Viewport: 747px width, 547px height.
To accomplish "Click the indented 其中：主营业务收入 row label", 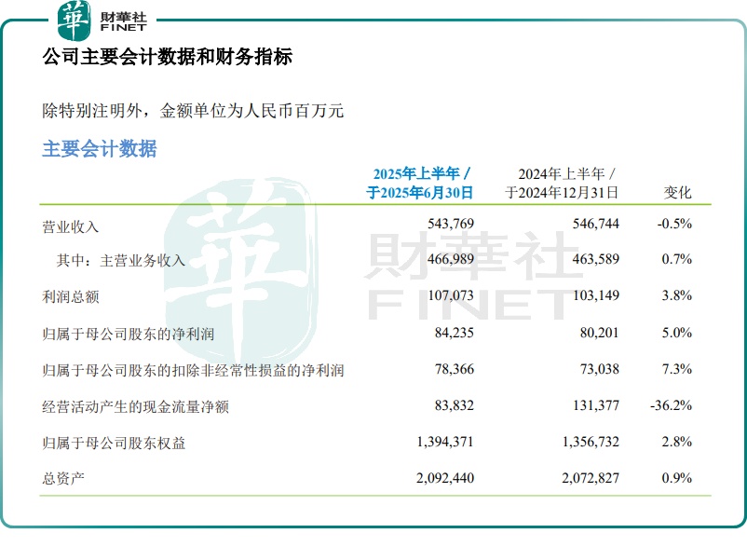I will click(x=121, y=261).
